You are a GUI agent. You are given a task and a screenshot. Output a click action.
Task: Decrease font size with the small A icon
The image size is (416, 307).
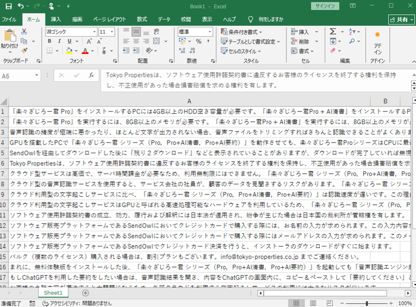pyautogui.click(x=99, y=42)
